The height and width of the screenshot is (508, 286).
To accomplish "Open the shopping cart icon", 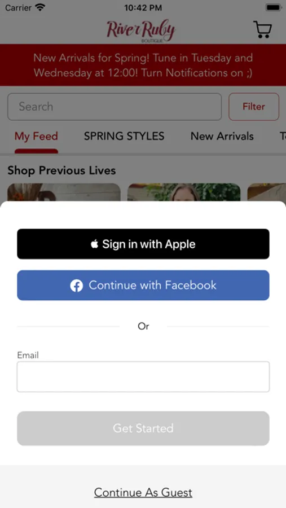I will 262,29.
